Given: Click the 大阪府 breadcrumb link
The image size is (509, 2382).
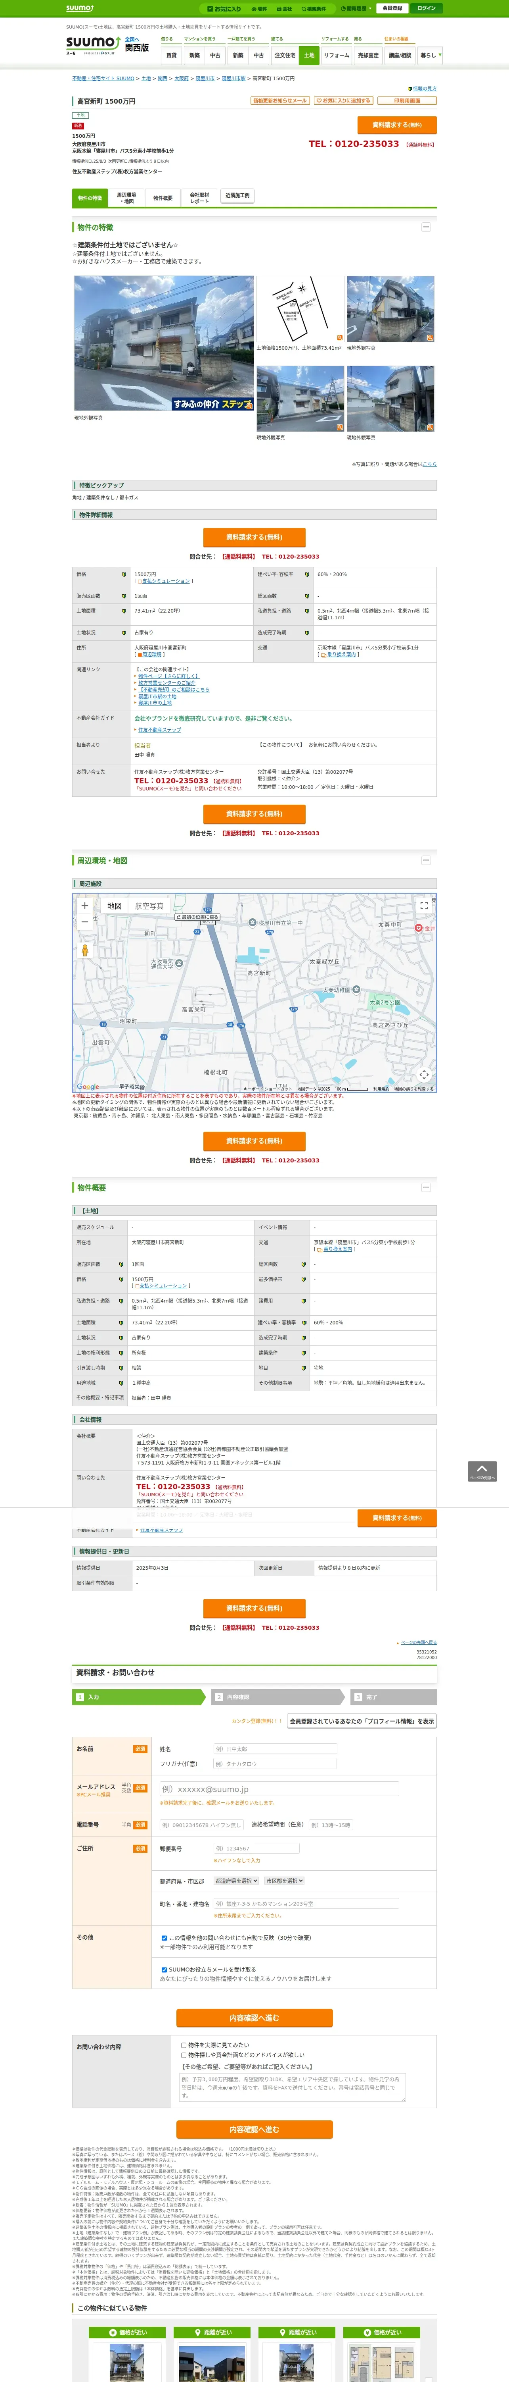Looking at the screenshot, I should point(181,79).
